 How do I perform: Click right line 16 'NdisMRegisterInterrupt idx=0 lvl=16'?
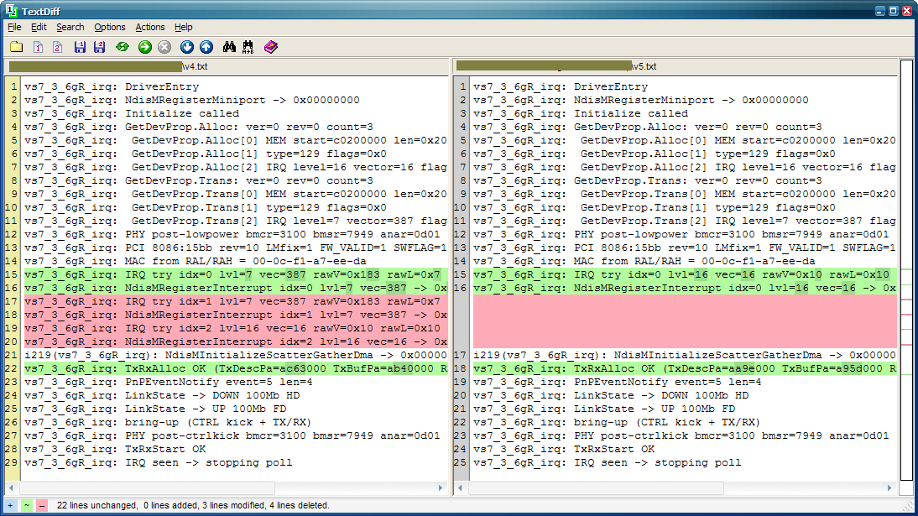(685, 288)
